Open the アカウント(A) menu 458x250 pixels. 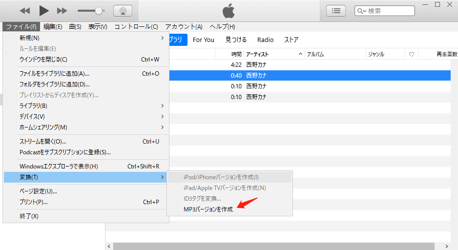pos(184,26)
